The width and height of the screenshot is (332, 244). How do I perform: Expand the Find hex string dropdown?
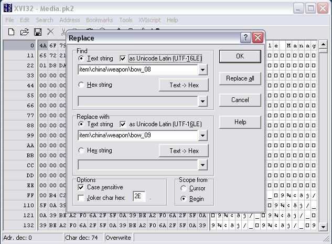coord(202,101)
